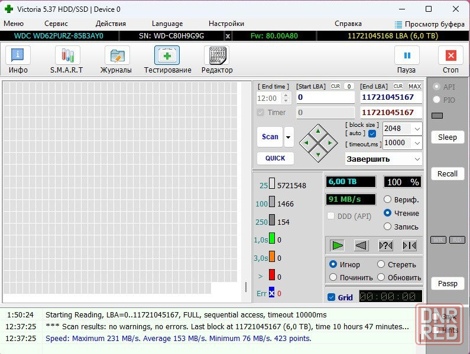Open the Редактор sector editor
This screenshot has height=354, width=470.
pos(217,60)
